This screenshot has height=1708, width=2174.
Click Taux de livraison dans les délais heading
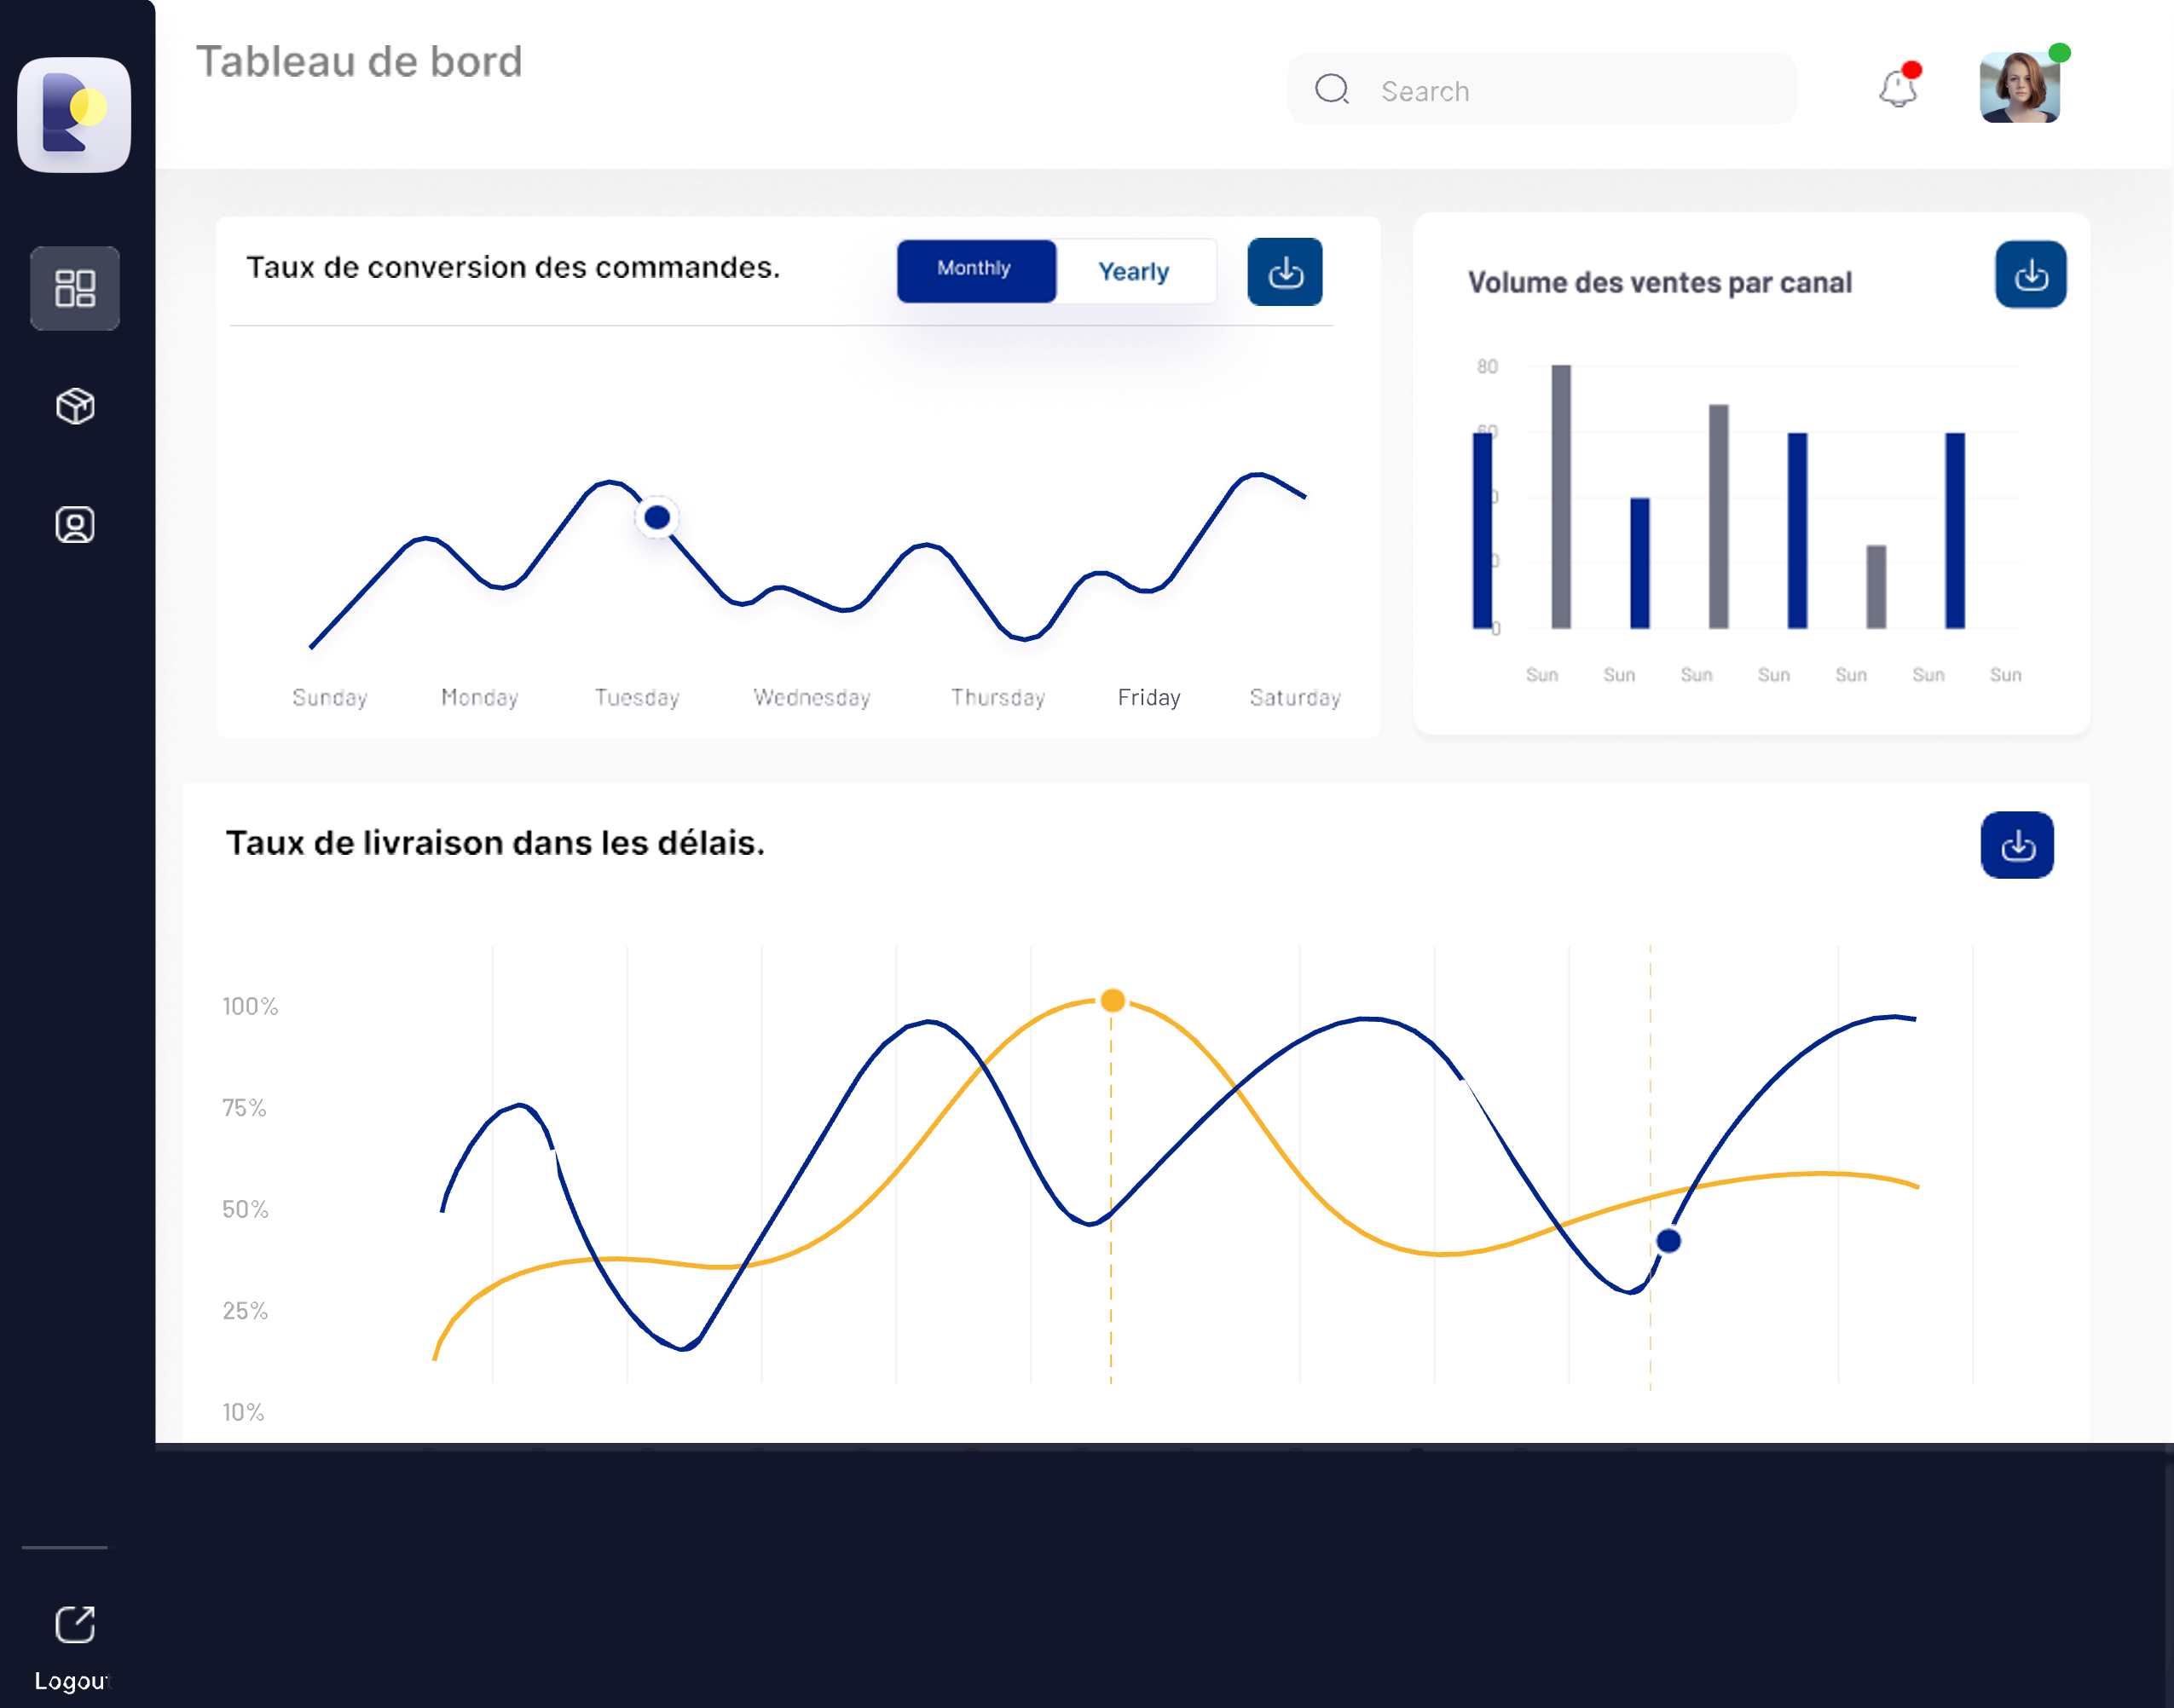(x=495, y=843)
